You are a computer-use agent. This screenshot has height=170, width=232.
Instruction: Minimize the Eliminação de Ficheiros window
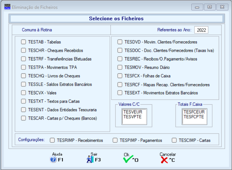point(197,7)
